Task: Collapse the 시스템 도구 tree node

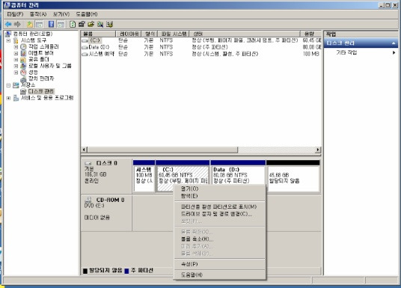Action: [8, 40]
